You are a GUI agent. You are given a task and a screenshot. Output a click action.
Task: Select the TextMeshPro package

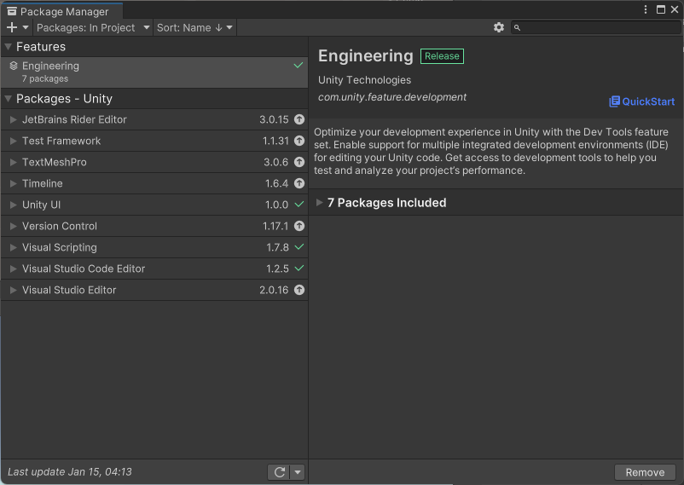click(x=154, y=162)
